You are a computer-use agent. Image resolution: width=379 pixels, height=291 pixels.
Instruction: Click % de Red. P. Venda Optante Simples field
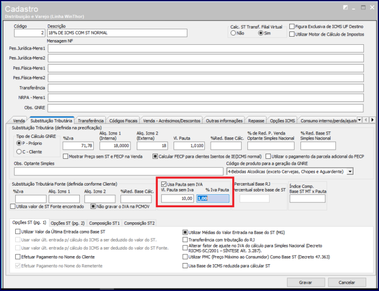(x=271, y=145)
